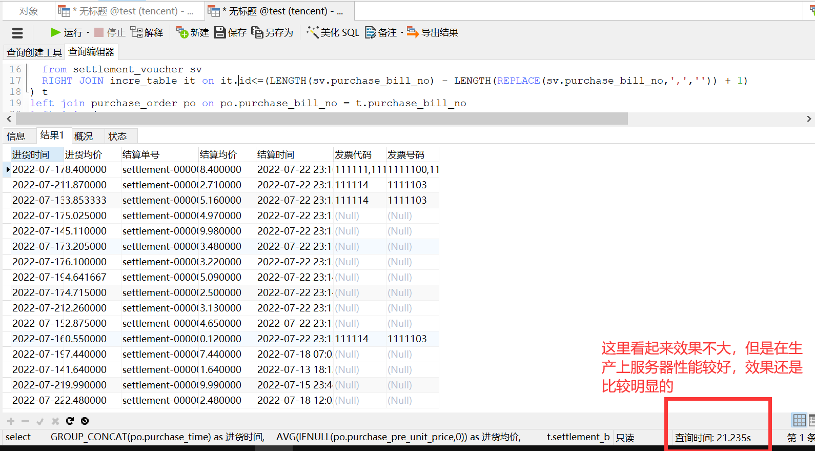Select the cell with value 3.853333
The width and height of the screenshot is (815, 451).
tap(93, 200)
